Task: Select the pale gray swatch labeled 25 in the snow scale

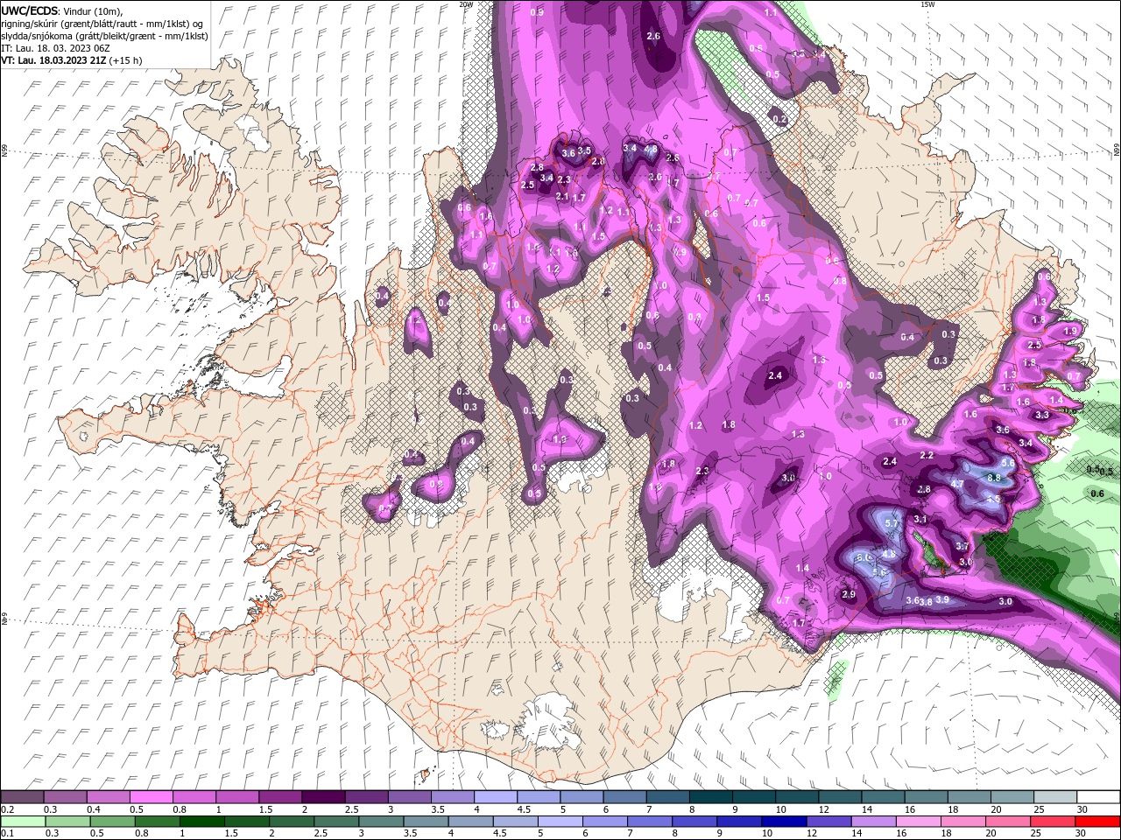Action: [1054, 797]
